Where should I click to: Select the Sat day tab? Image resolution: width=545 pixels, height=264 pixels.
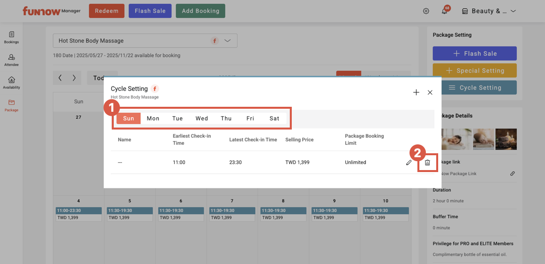274,119
